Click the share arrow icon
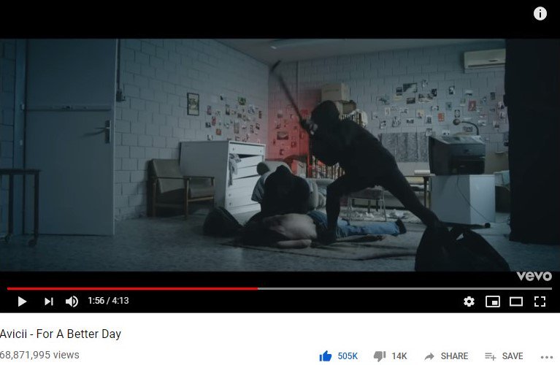 coord(429,356)
